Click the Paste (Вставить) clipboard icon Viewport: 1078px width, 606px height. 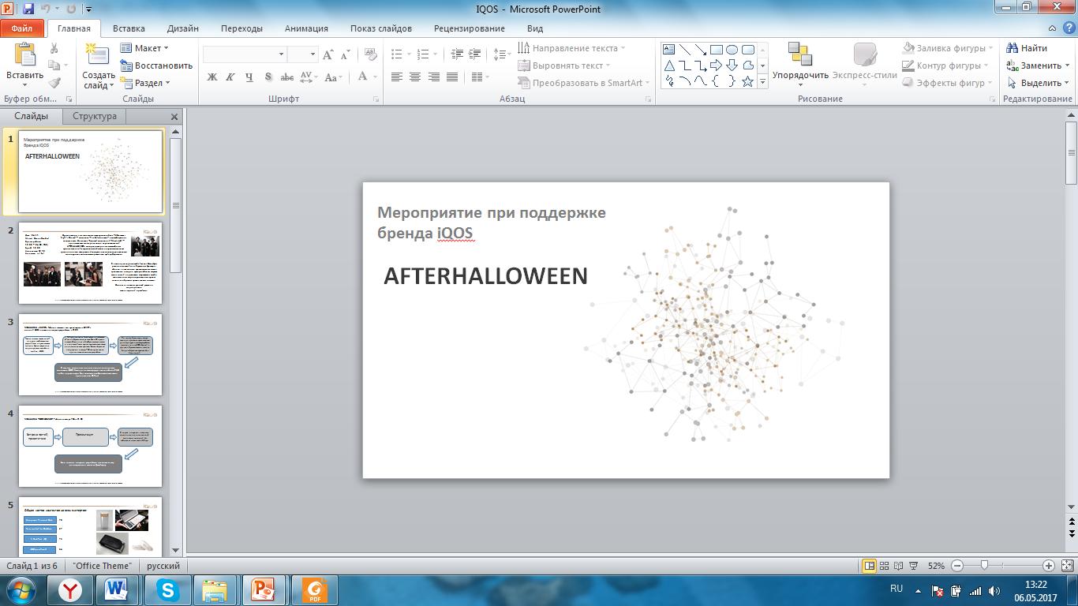coord(24,55)
